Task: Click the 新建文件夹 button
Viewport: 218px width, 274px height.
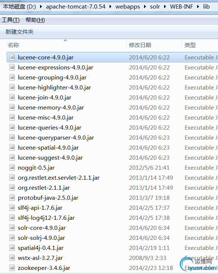Action: pyautogui.click(x=19, y=32)
